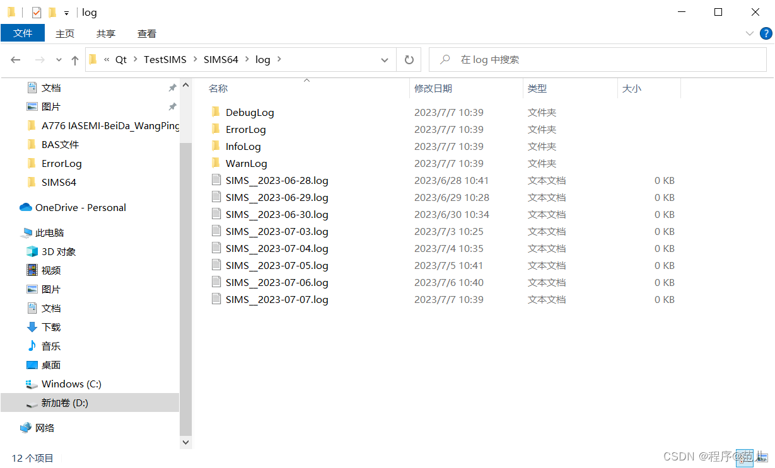Unpin 文档 from the quick access list

(172, 88)
